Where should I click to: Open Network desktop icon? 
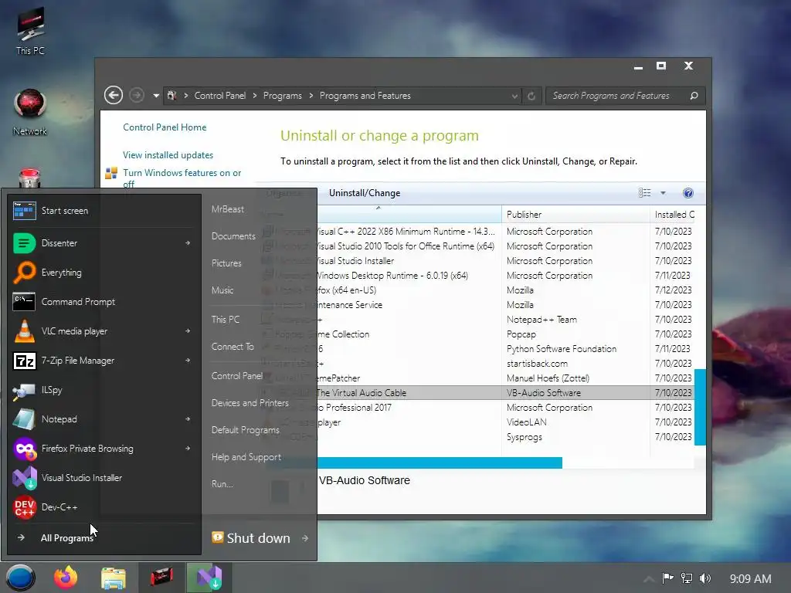[x=30, y=112]
